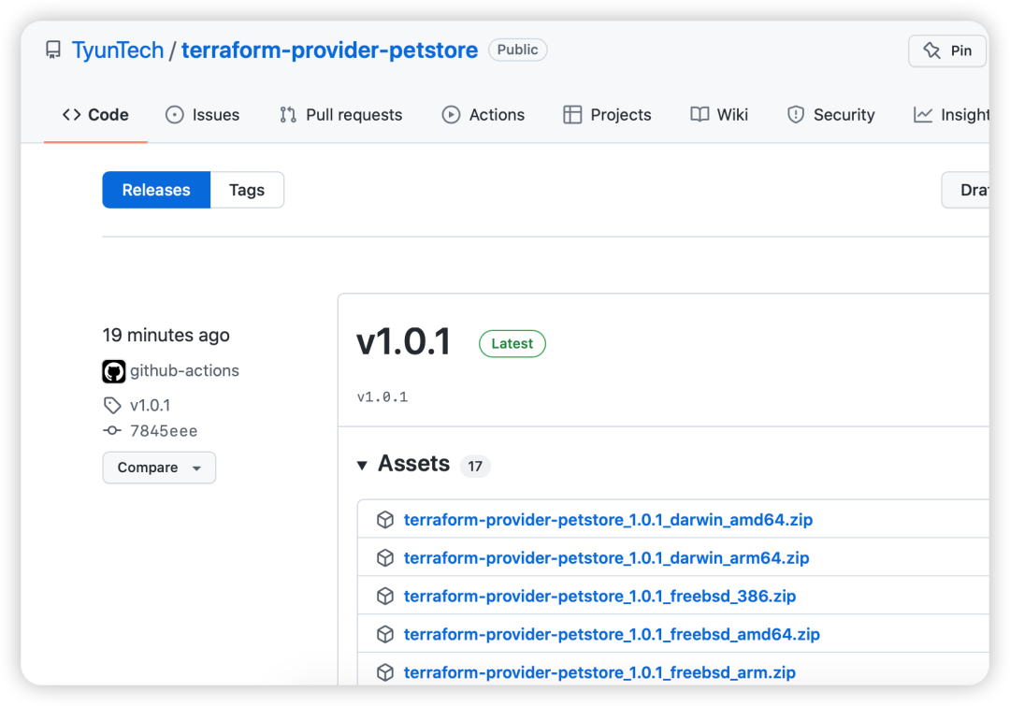Viewport: 1010px width, 706px height.
Task: Open the Wiki tab
Action: pos(719,115)
